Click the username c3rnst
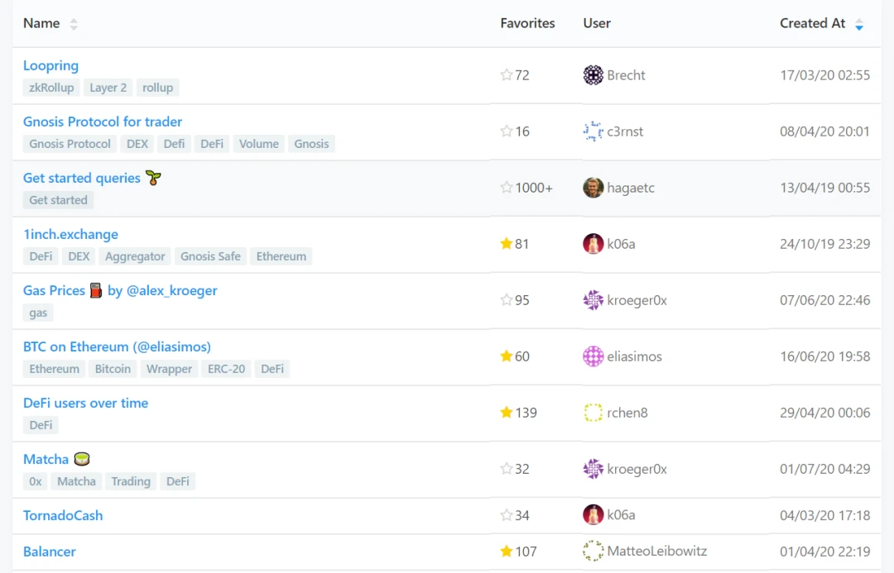This screenshot has width=894, height=573. 625,131
